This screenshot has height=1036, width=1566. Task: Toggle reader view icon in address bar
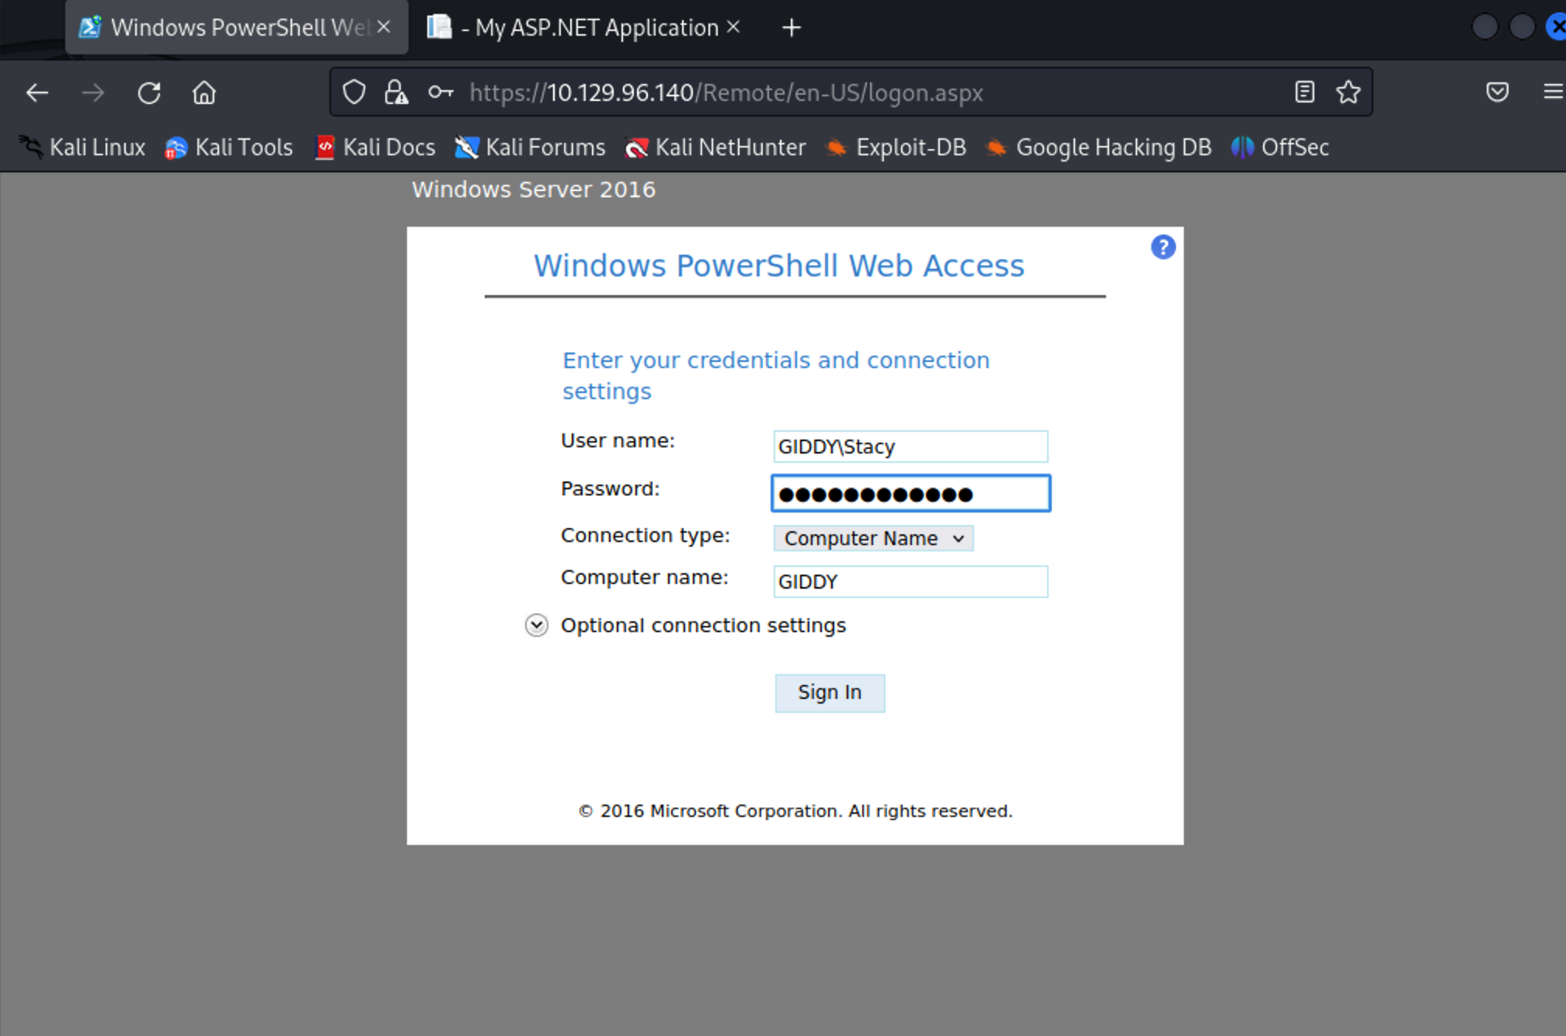pyautogui.click(x=1304, y=92)
